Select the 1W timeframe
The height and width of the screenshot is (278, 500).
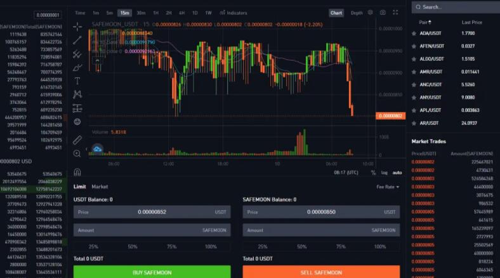(208, 13)
